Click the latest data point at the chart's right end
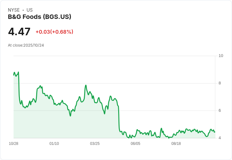Image resolution: width=232 pixels, height=160 pixels. pos(215,132)
